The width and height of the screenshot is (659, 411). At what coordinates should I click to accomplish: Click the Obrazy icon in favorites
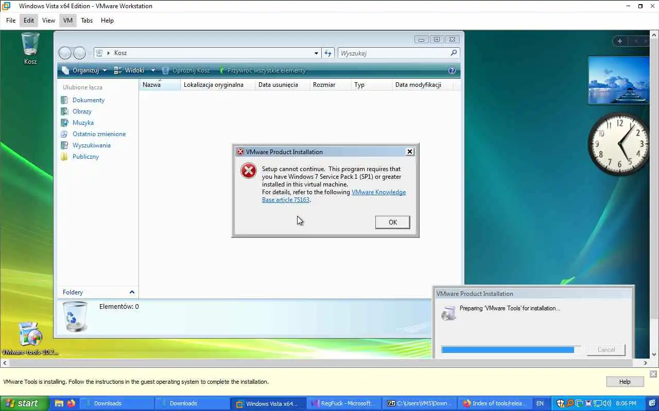click(64, 111)
